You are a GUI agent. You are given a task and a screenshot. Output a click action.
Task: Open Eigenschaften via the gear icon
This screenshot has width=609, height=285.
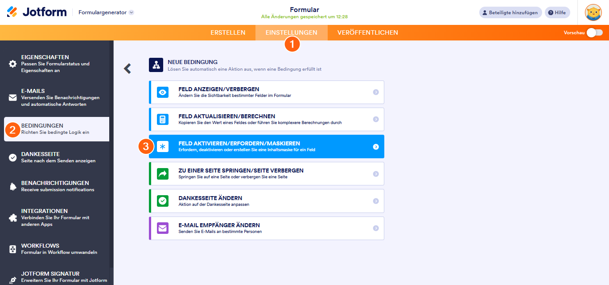point(13,64)
